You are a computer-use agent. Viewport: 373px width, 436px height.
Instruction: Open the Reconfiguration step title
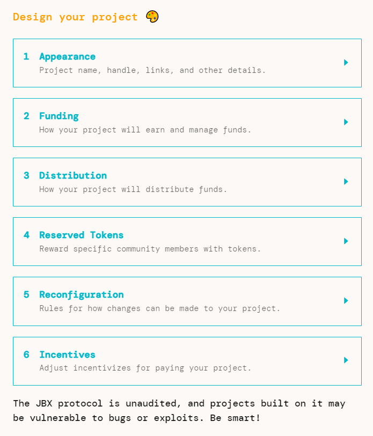click(81, 295)
